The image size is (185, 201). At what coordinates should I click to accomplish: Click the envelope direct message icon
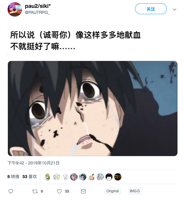[x=83, y=191]
